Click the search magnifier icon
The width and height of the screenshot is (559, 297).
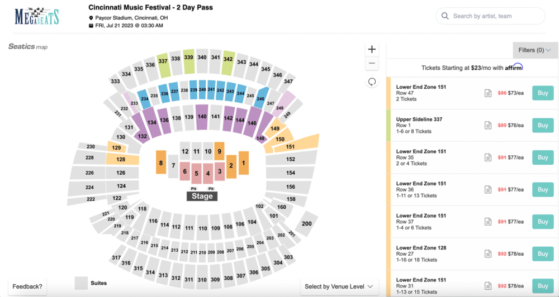tap(445, 16)
